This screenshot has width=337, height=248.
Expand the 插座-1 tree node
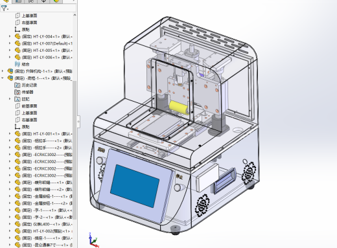click(10, 238)
